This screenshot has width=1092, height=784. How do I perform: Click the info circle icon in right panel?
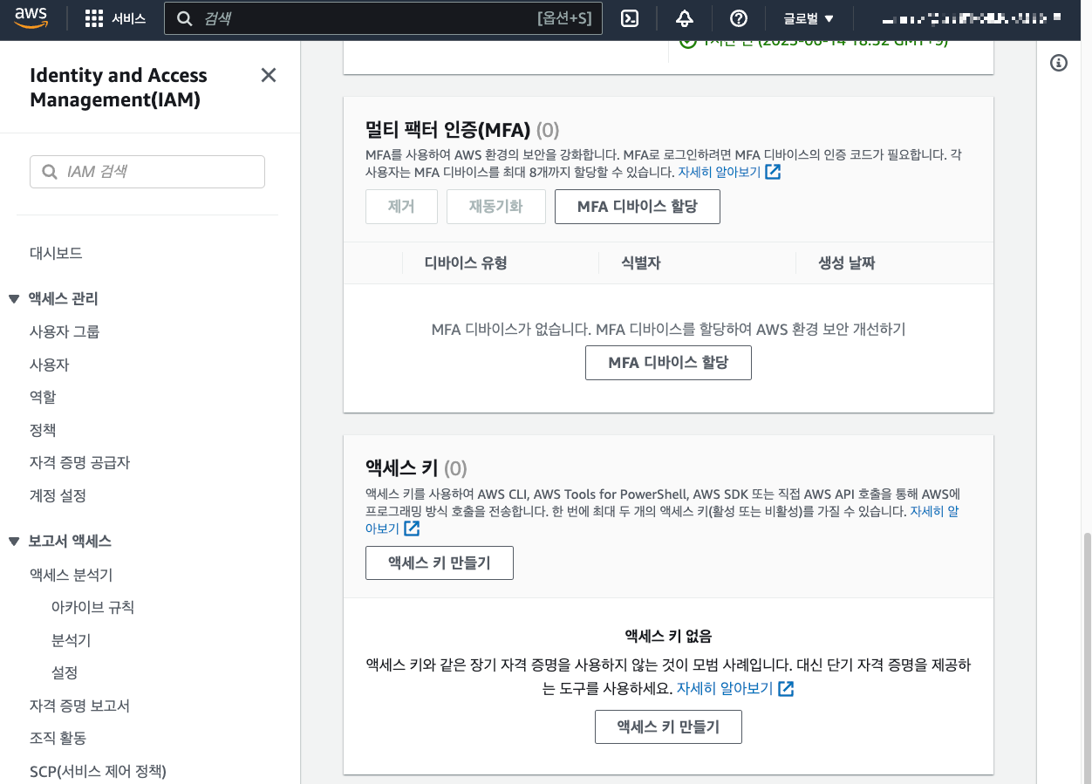click(x=1059, y=63)
